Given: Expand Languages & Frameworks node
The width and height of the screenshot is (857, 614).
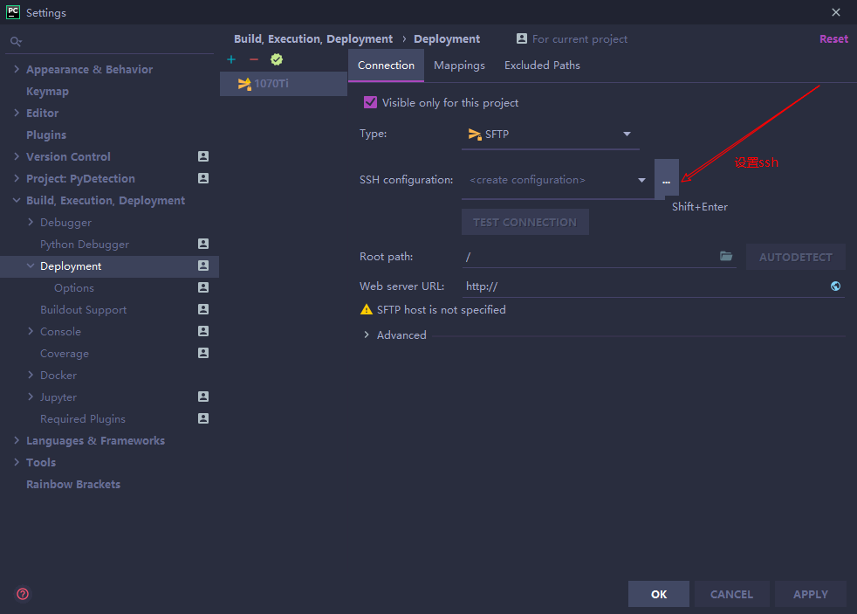Looking at the screenshot, I should [x=17, y=441].
